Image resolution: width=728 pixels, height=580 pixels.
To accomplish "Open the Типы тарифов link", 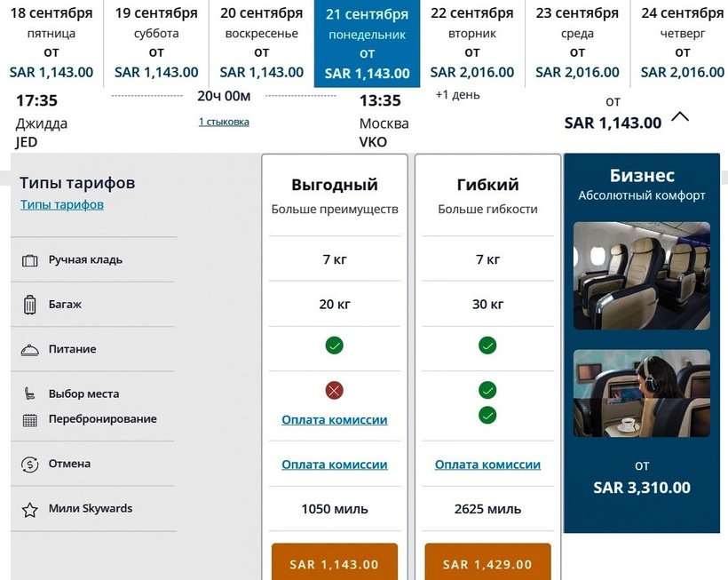I will 62,204.
